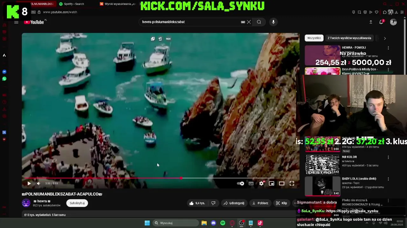Select the 'Z Twoich wyników wyszukiwania' chip
Screen dimensions: 407x228
[349, 38]
